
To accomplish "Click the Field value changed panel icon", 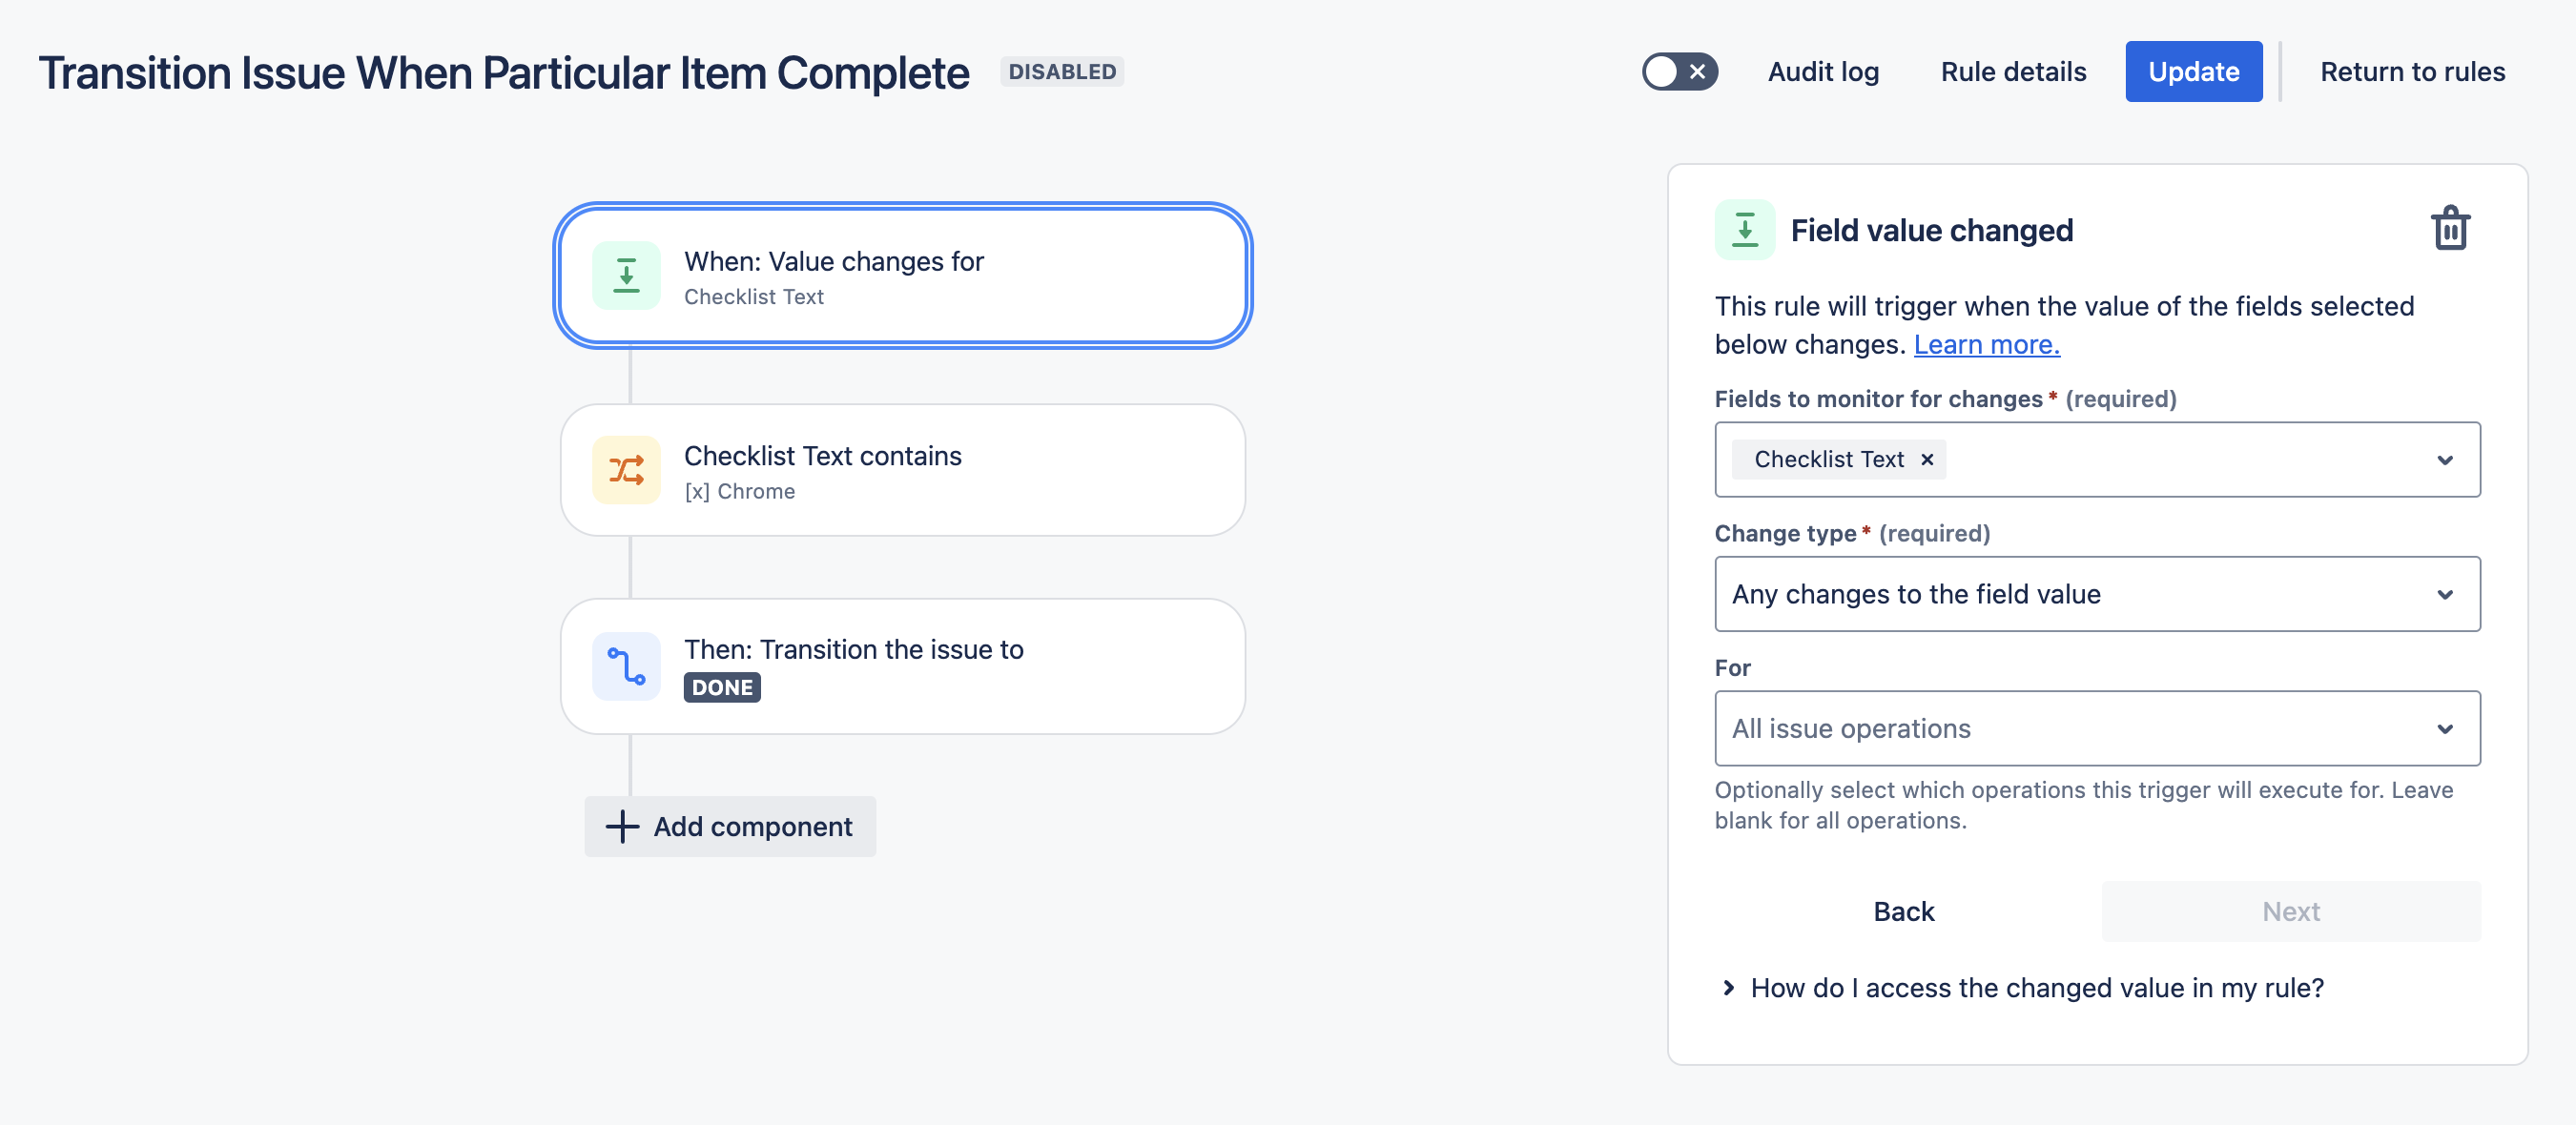I will [x=1744, y=230].
